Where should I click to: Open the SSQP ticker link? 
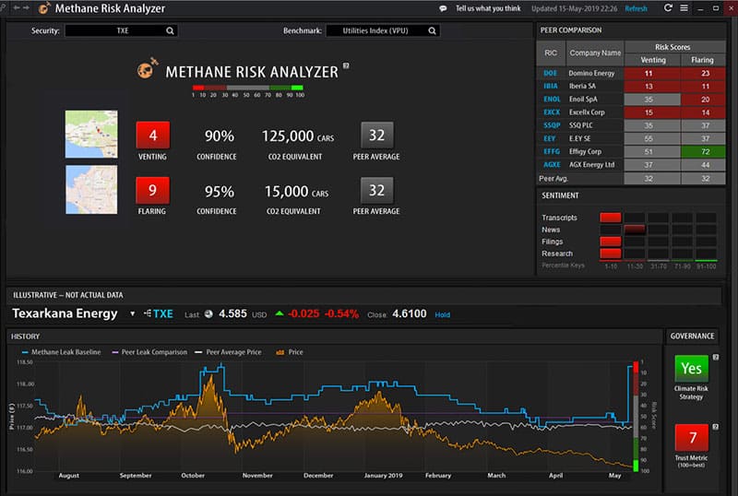coord(552,125)
